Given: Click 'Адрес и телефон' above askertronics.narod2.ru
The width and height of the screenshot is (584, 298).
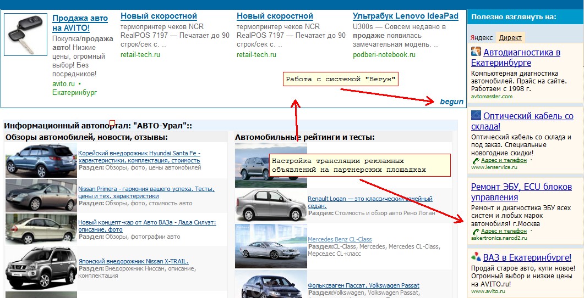Looking at the screenshot, I should 504,230.
